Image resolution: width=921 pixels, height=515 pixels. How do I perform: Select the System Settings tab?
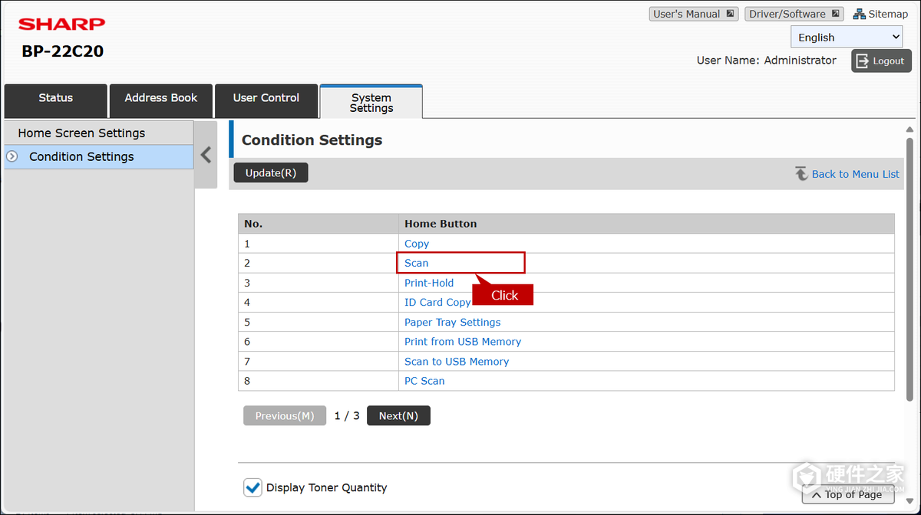point(371,102)
